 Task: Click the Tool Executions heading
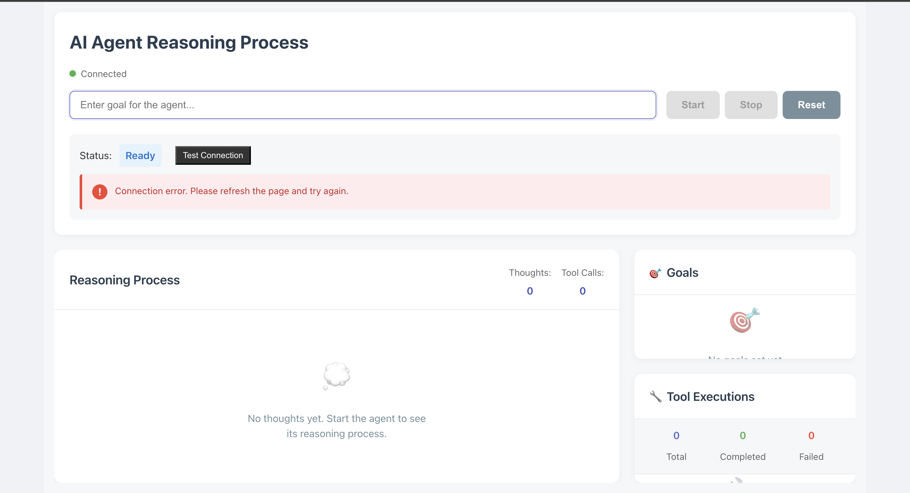pos(710,397)
